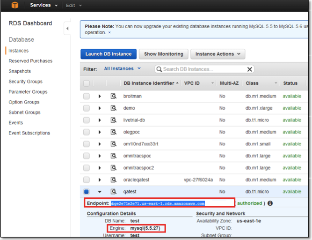This screenshot has height=240, width=312.
Task: Open details magnifier icon for demo
Action: [x=113, y=108]
